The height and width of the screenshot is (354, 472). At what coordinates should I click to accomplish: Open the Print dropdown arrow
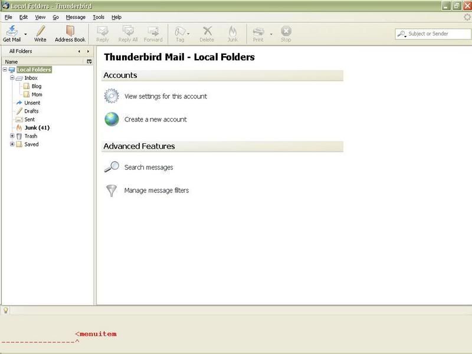click(271, 34)
